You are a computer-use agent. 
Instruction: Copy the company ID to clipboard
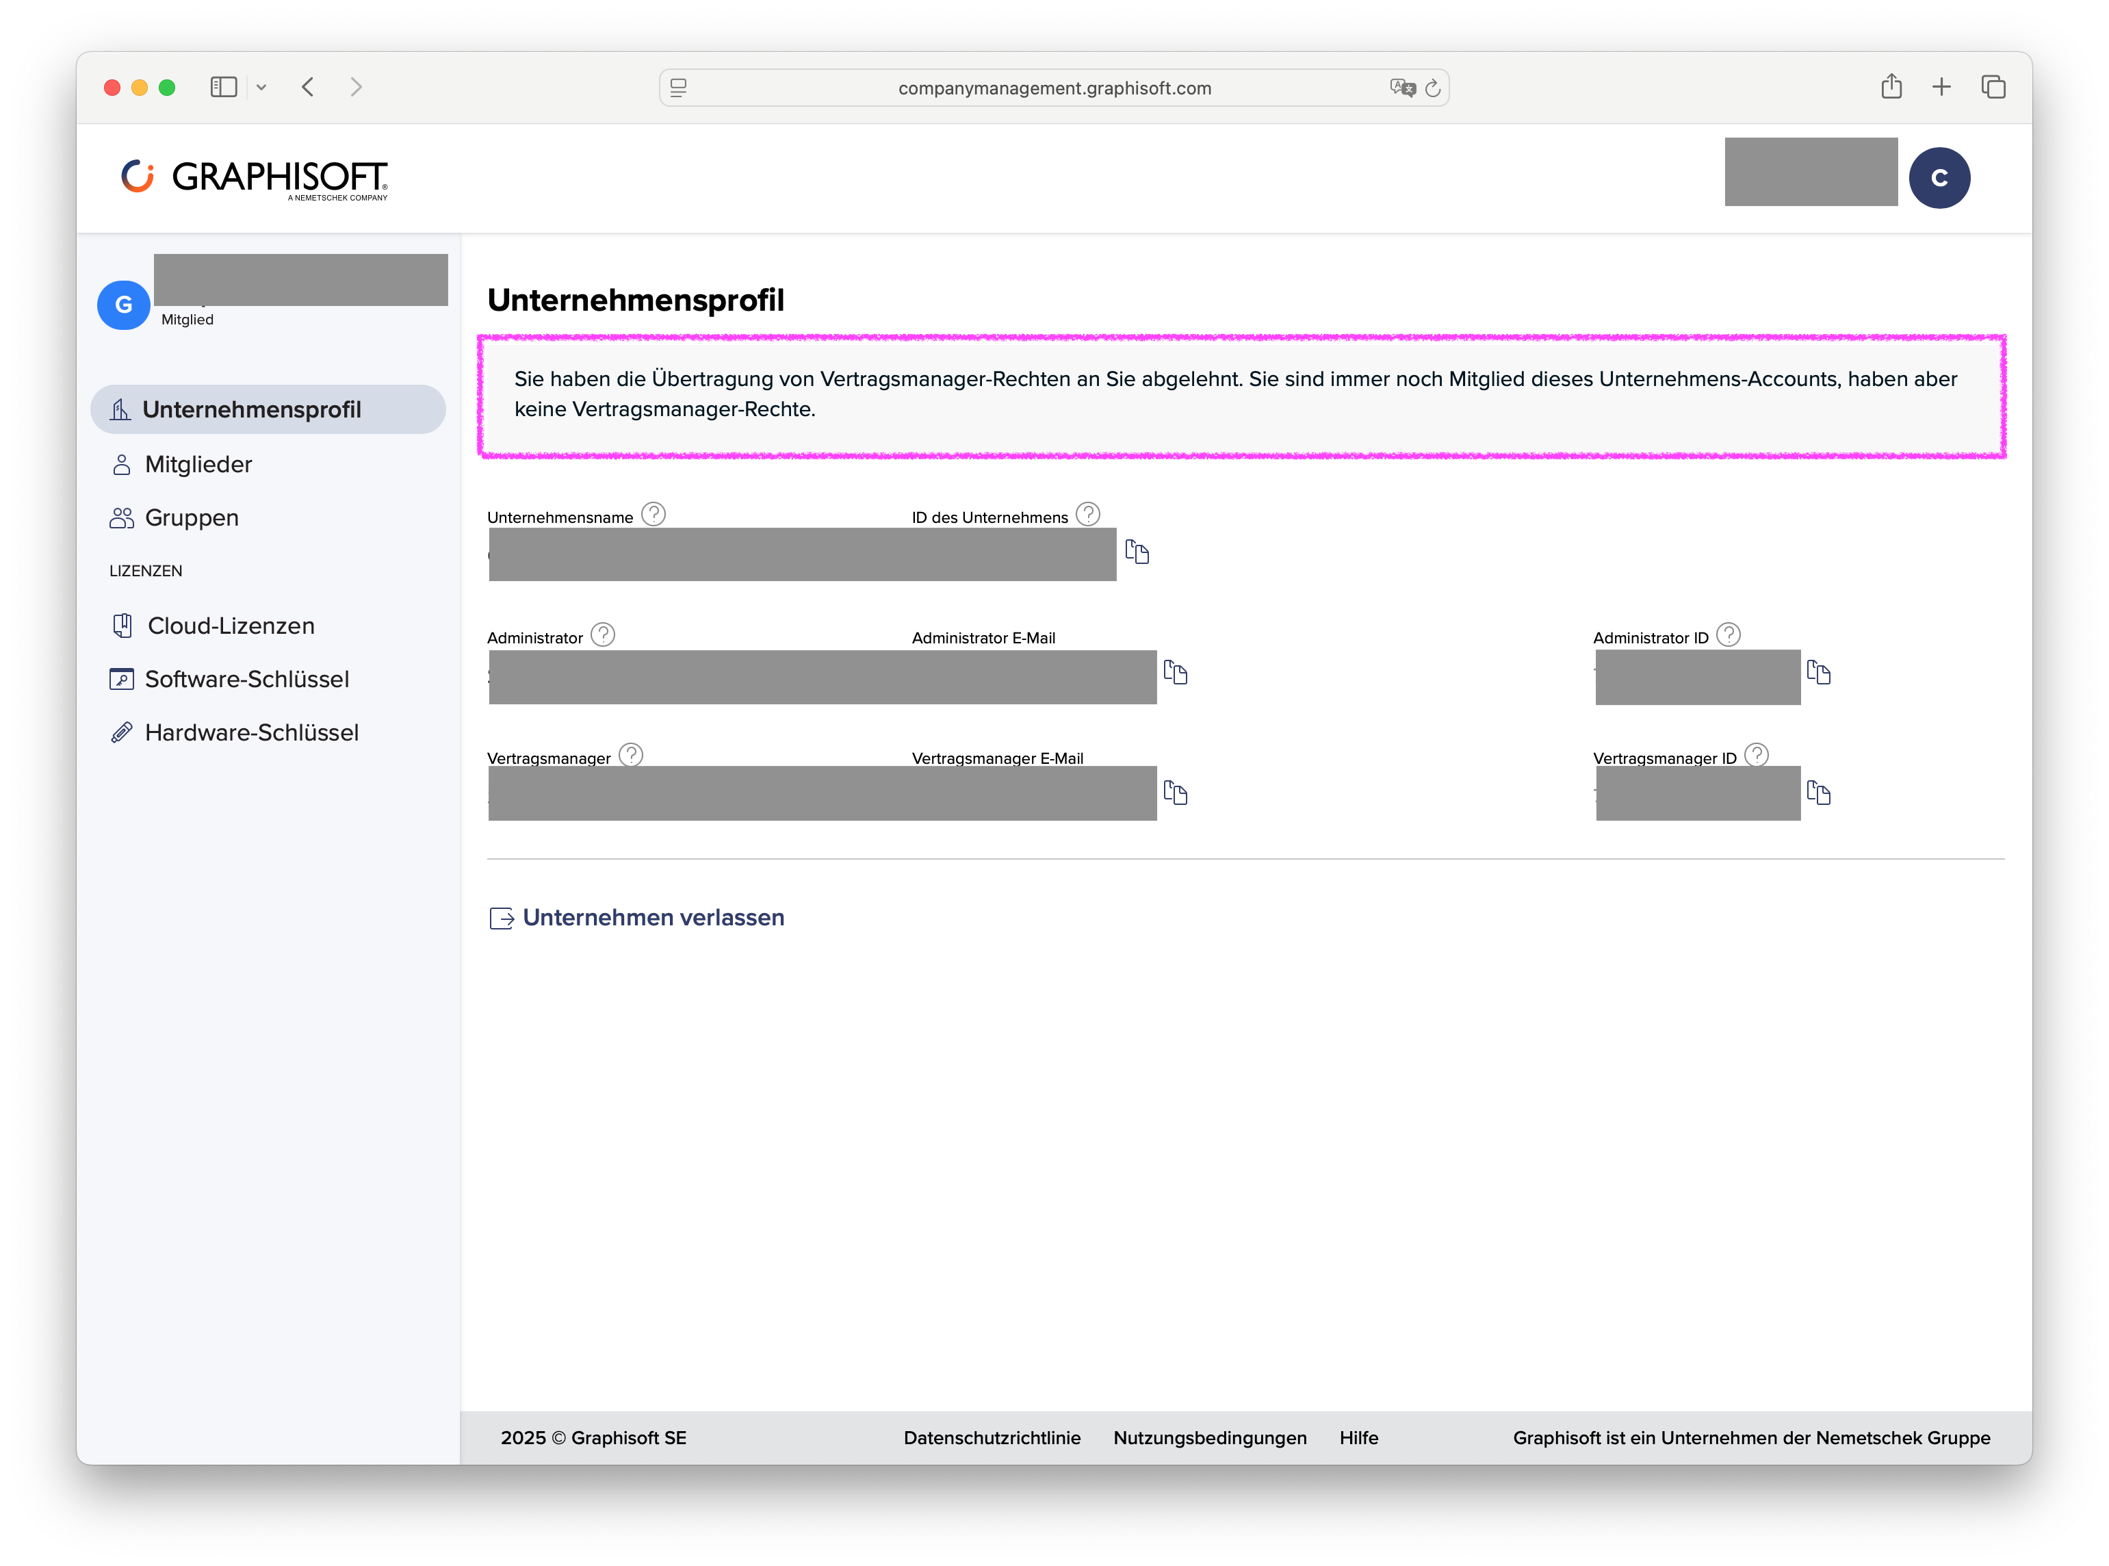pos(1137,552)
